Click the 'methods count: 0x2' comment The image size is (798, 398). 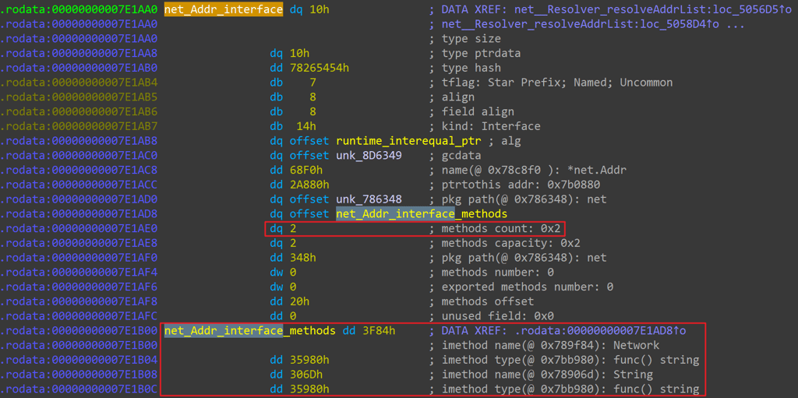click(x=500, y=228)
